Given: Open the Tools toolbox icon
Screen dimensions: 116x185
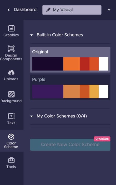Looking at the screenshot, I should 11,160.
